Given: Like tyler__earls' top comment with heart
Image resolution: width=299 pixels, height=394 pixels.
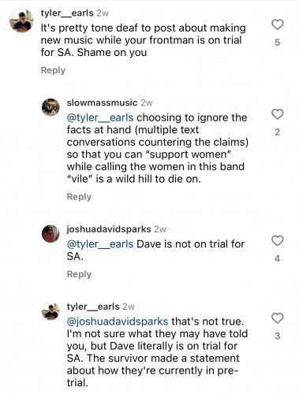Looking at the screenshot, I should click(x=277, y=24).
